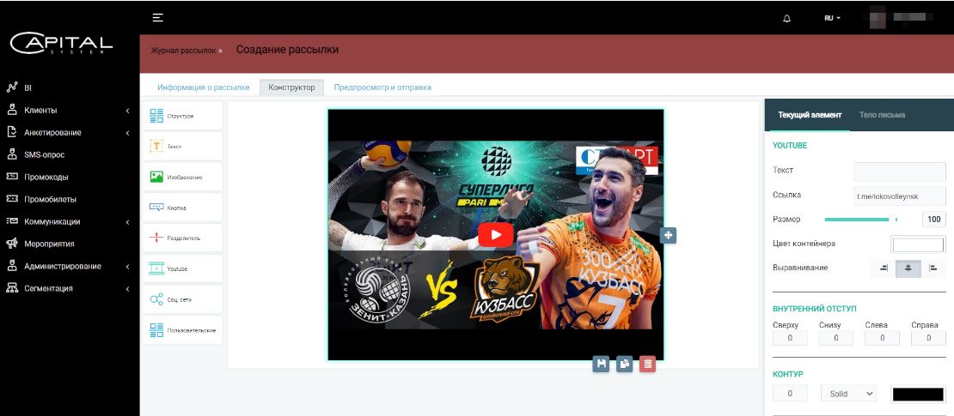Click the Мероприятия megaphone icon
954x416 pixels.
point(12,244)
